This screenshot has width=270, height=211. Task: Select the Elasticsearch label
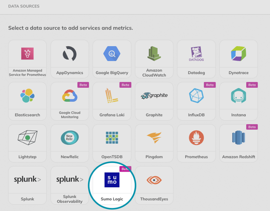27,115
